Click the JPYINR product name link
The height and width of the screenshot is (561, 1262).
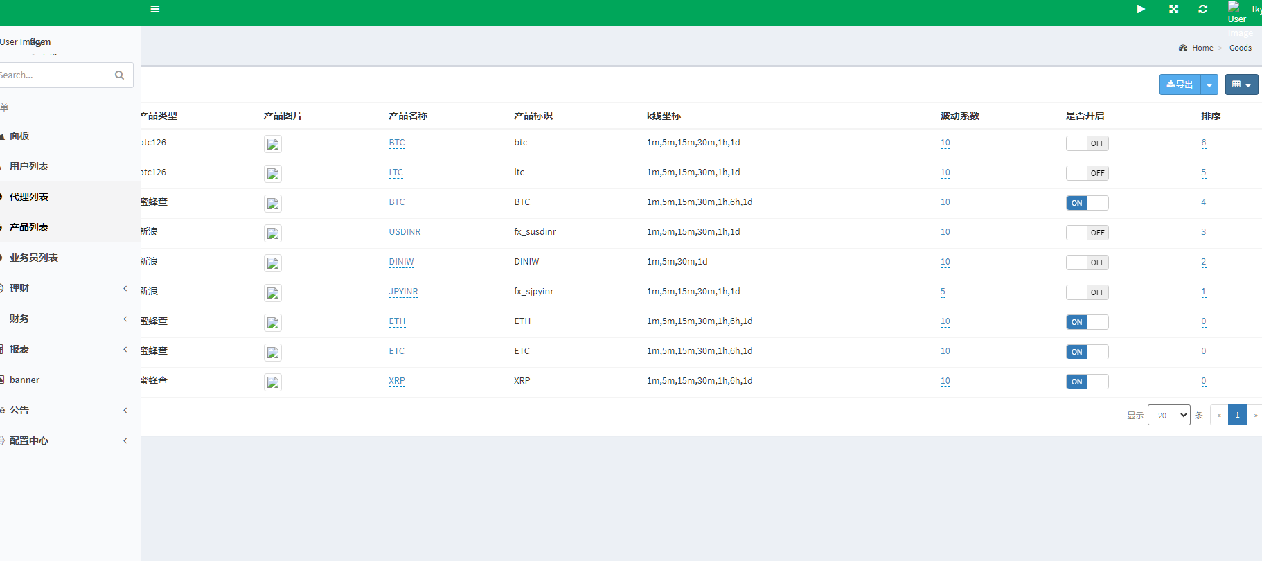pos(403,292)
